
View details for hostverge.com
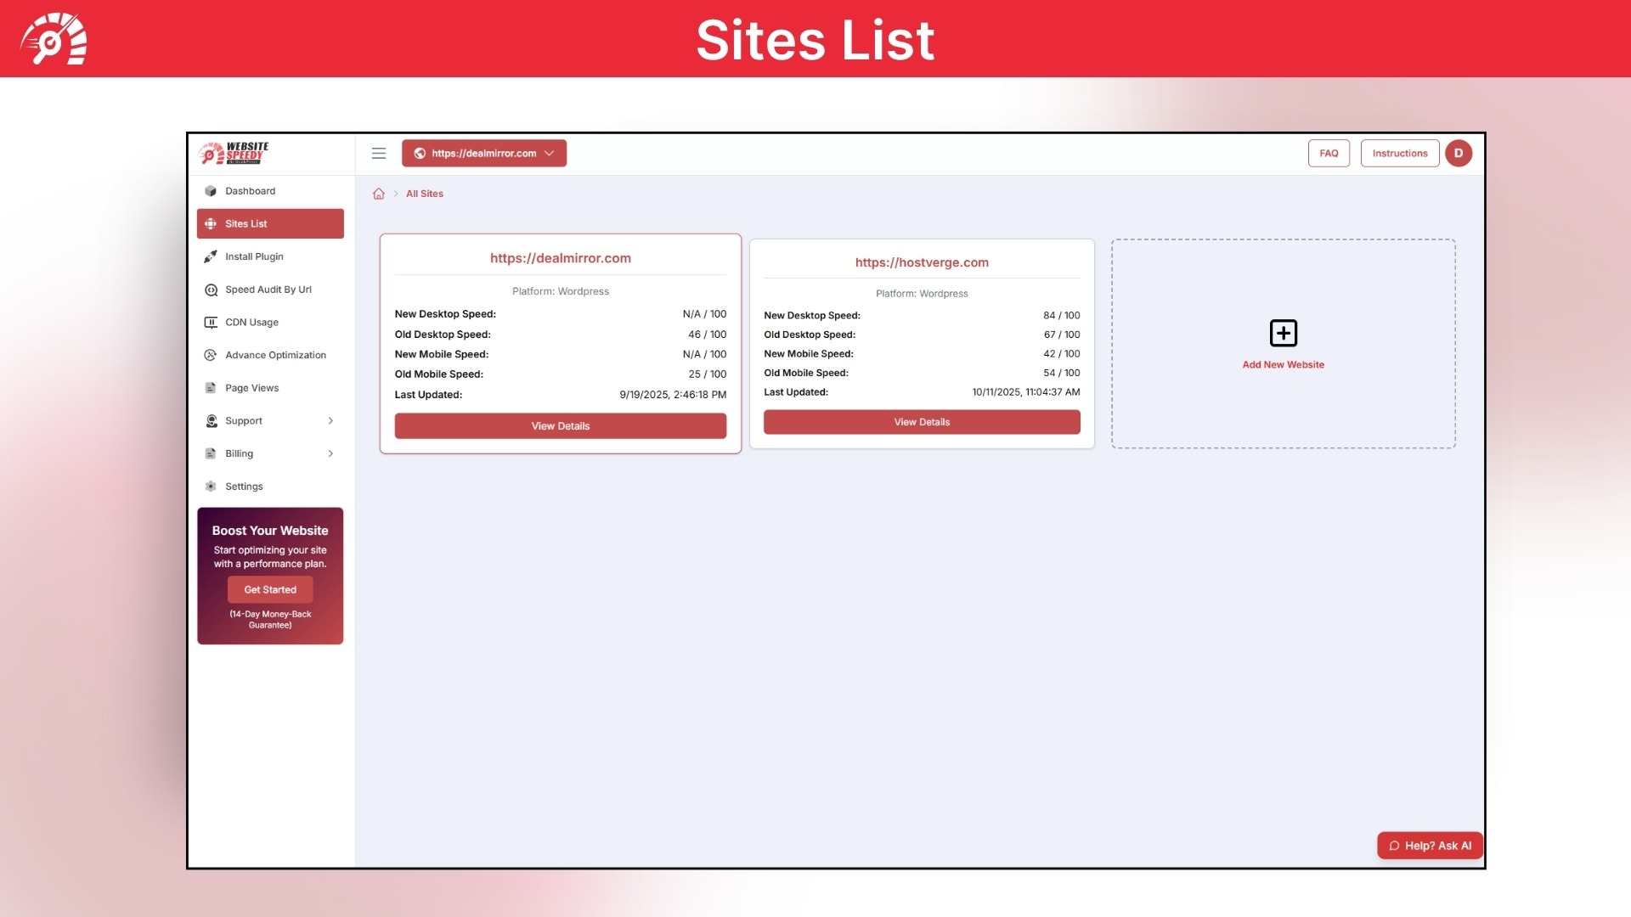pos(922,421)
